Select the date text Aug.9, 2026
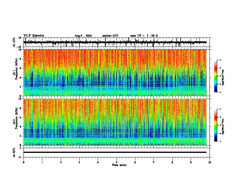 83,36
